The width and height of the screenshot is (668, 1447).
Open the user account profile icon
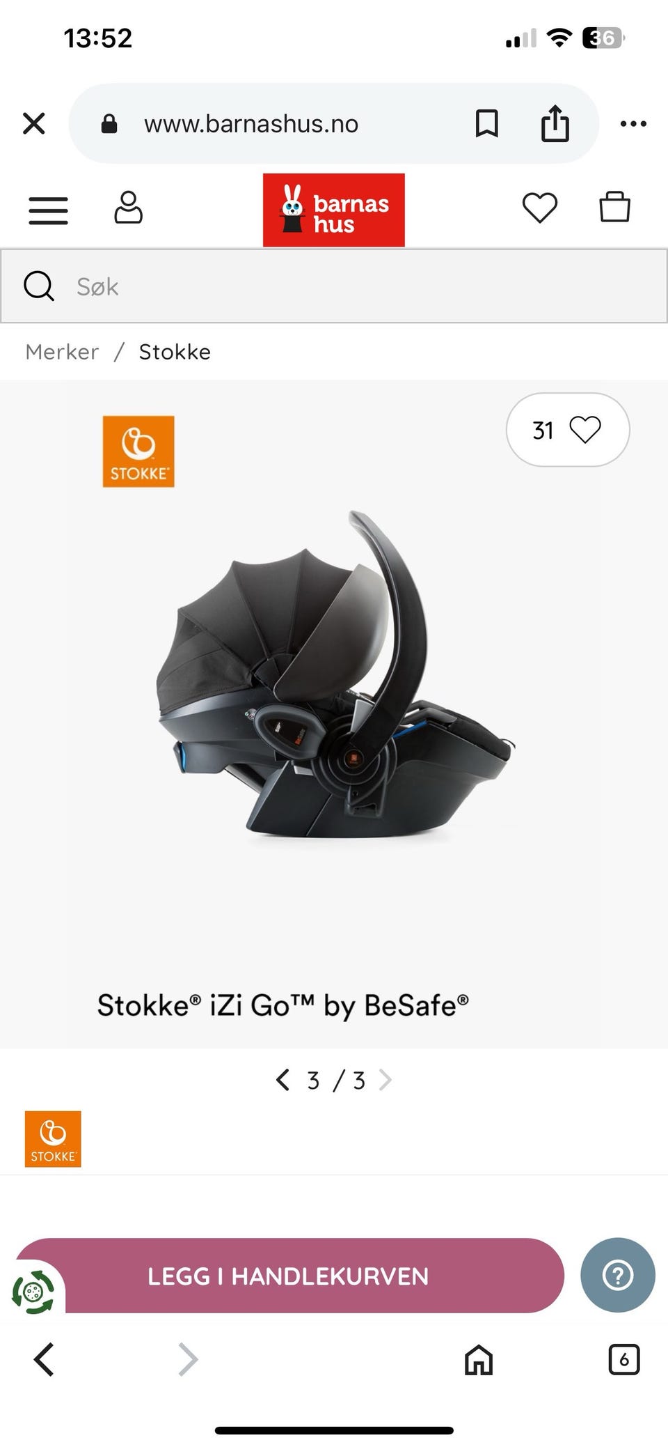click(x=128, y=208)
